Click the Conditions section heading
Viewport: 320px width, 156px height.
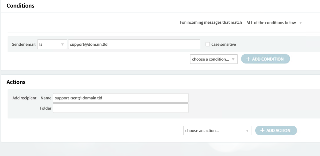click(20, 6)
